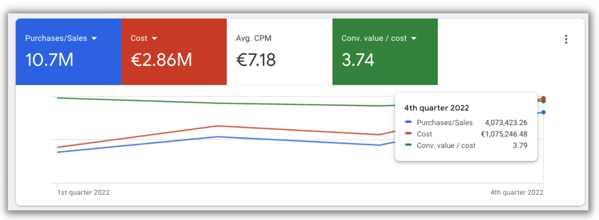Click the 4th quarter 2022 tooltip title

tap(436, 108)
